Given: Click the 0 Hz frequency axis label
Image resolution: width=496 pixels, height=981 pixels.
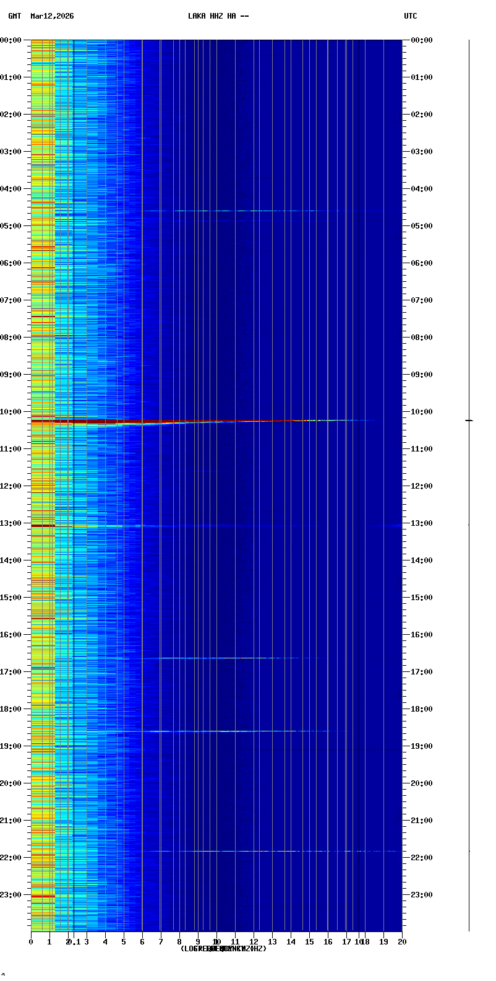Looking at the screenshot, I should 31,942.
